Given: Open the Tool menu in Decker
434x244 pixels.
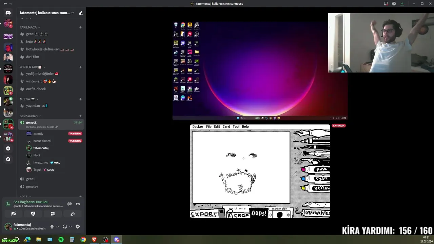Looking at the screenshot, I should click(236, 127).
